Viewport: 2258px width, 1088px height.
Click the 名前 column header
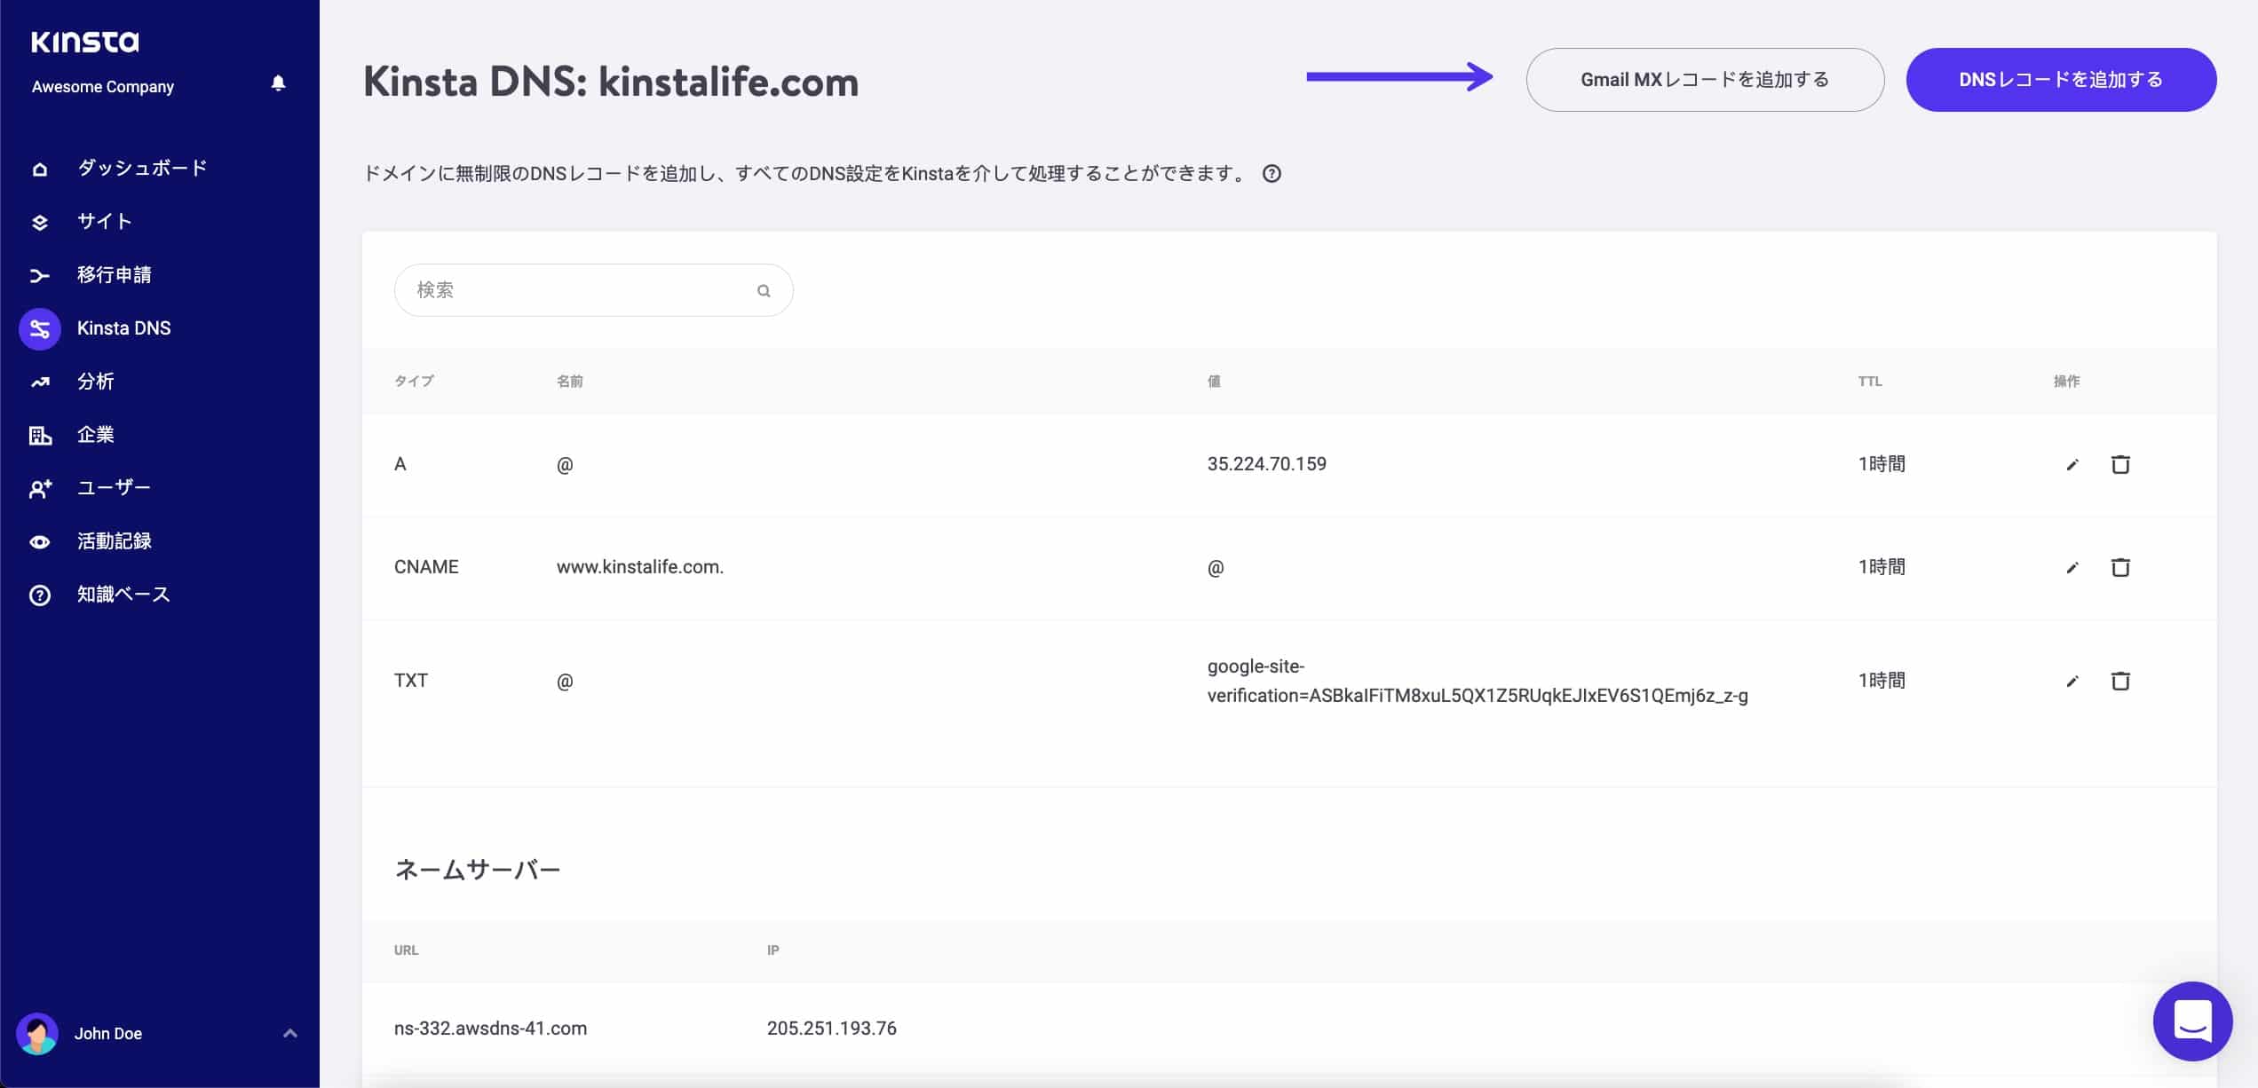569,382
